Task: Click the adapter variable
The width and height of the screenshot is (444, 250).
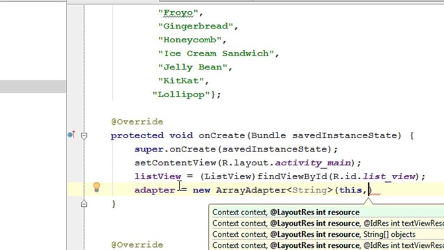Action: [155, 190]
